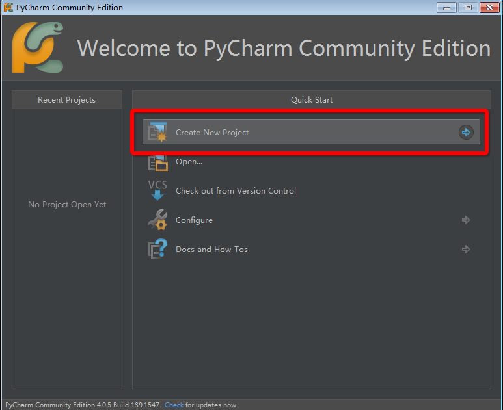
Task: Minimize the PyCharm window
Action: (446, 7)
